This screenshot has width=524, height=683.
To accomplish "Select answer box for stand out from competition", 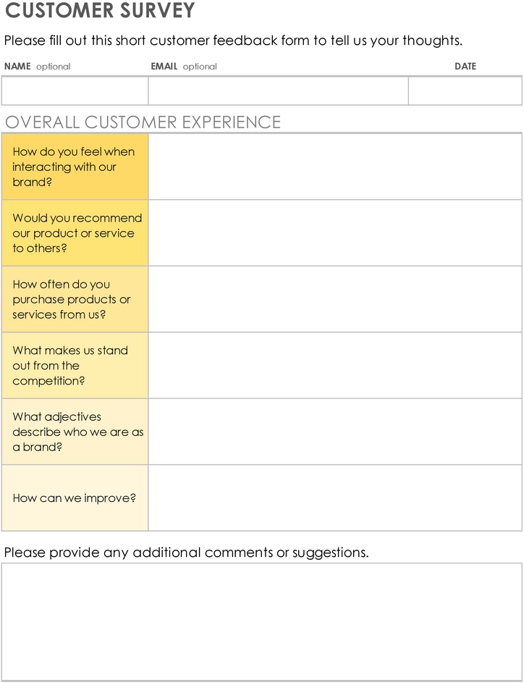I will (x=335, y=365).
